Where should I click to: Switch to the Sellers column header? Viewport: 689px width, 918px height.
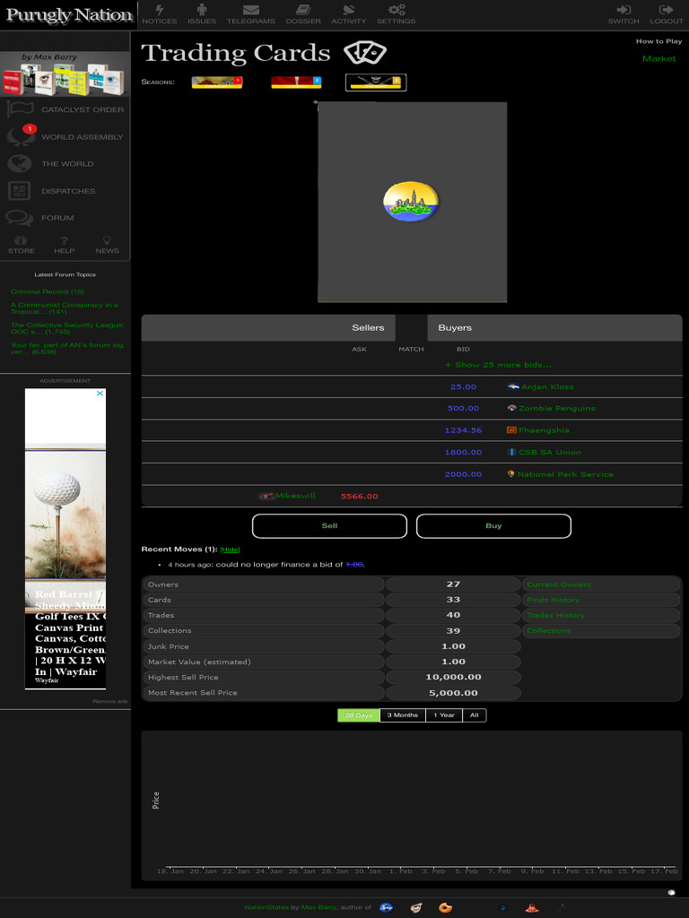coord(368,328)
